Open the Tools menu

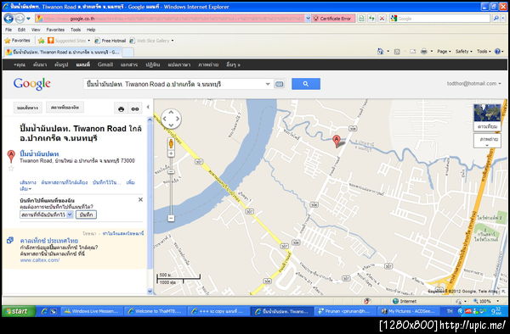pos(76,30)
